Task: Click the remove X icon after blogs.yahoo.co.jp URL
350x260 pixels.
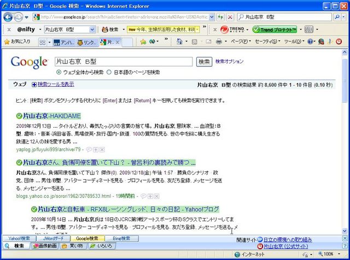Action: 157,196
